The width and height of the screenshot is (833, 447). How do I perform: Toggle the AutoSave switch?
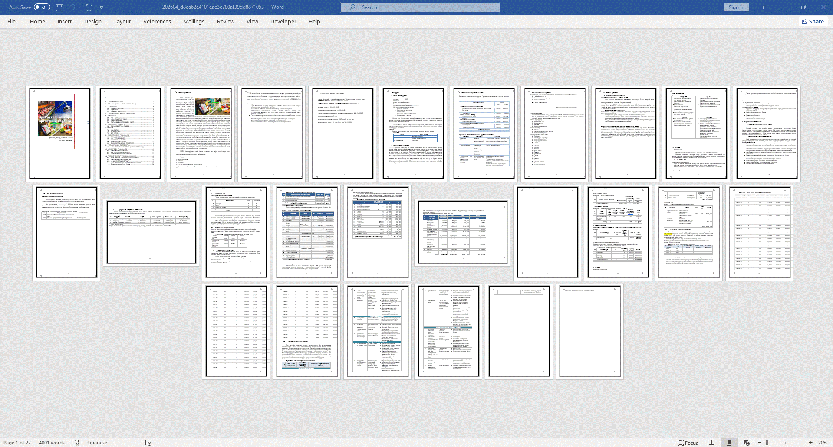(42, 7)
